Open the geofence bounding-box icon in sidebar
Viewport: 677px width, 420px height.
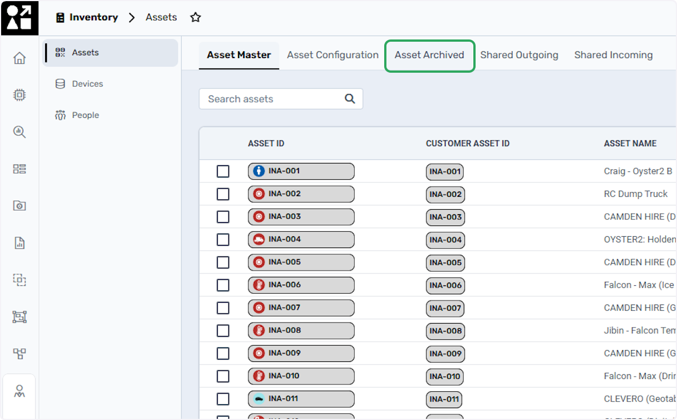click(20, 317)
